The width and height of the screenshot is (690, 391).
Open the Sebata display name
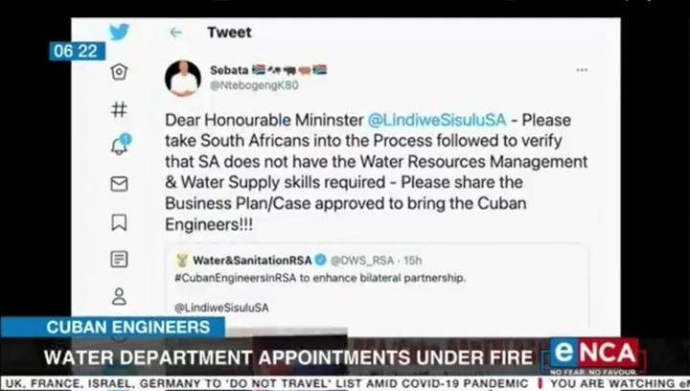[229, 70]
